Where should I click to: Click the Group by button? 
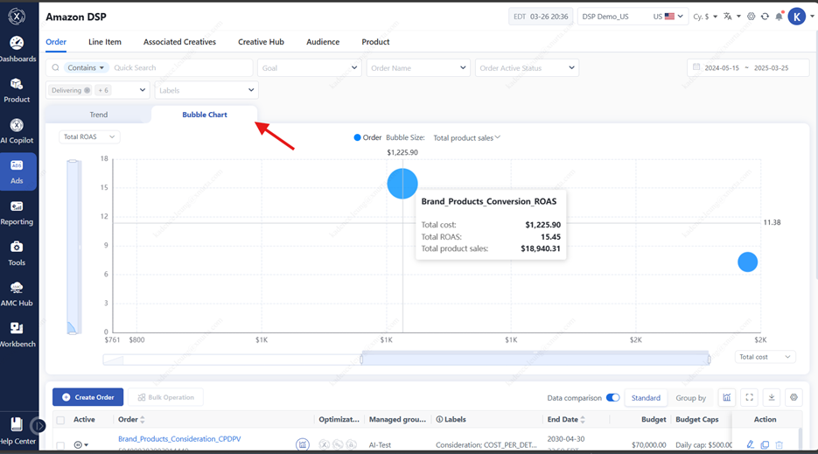click(691, 398)
